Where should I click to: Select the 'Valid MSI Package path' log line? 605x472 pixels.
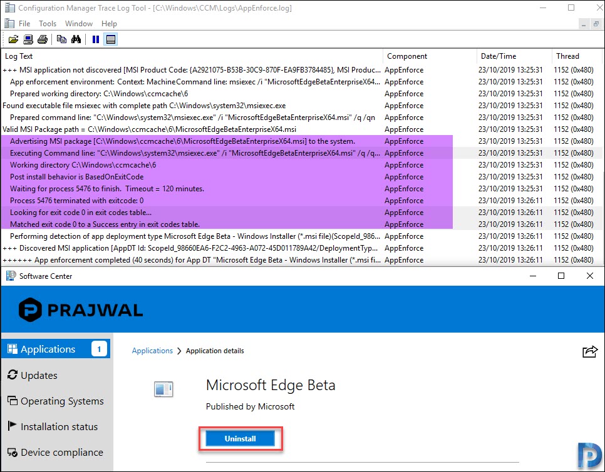pyautogui.click(x=302, y=129)
